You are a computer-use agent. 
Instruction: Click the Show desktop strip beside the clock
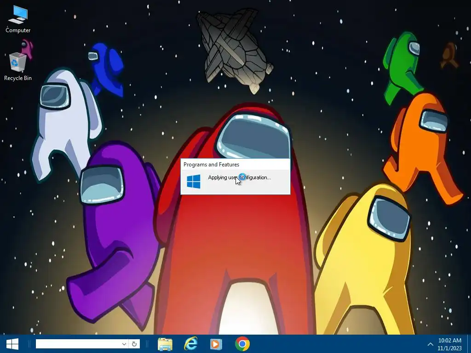469,344
